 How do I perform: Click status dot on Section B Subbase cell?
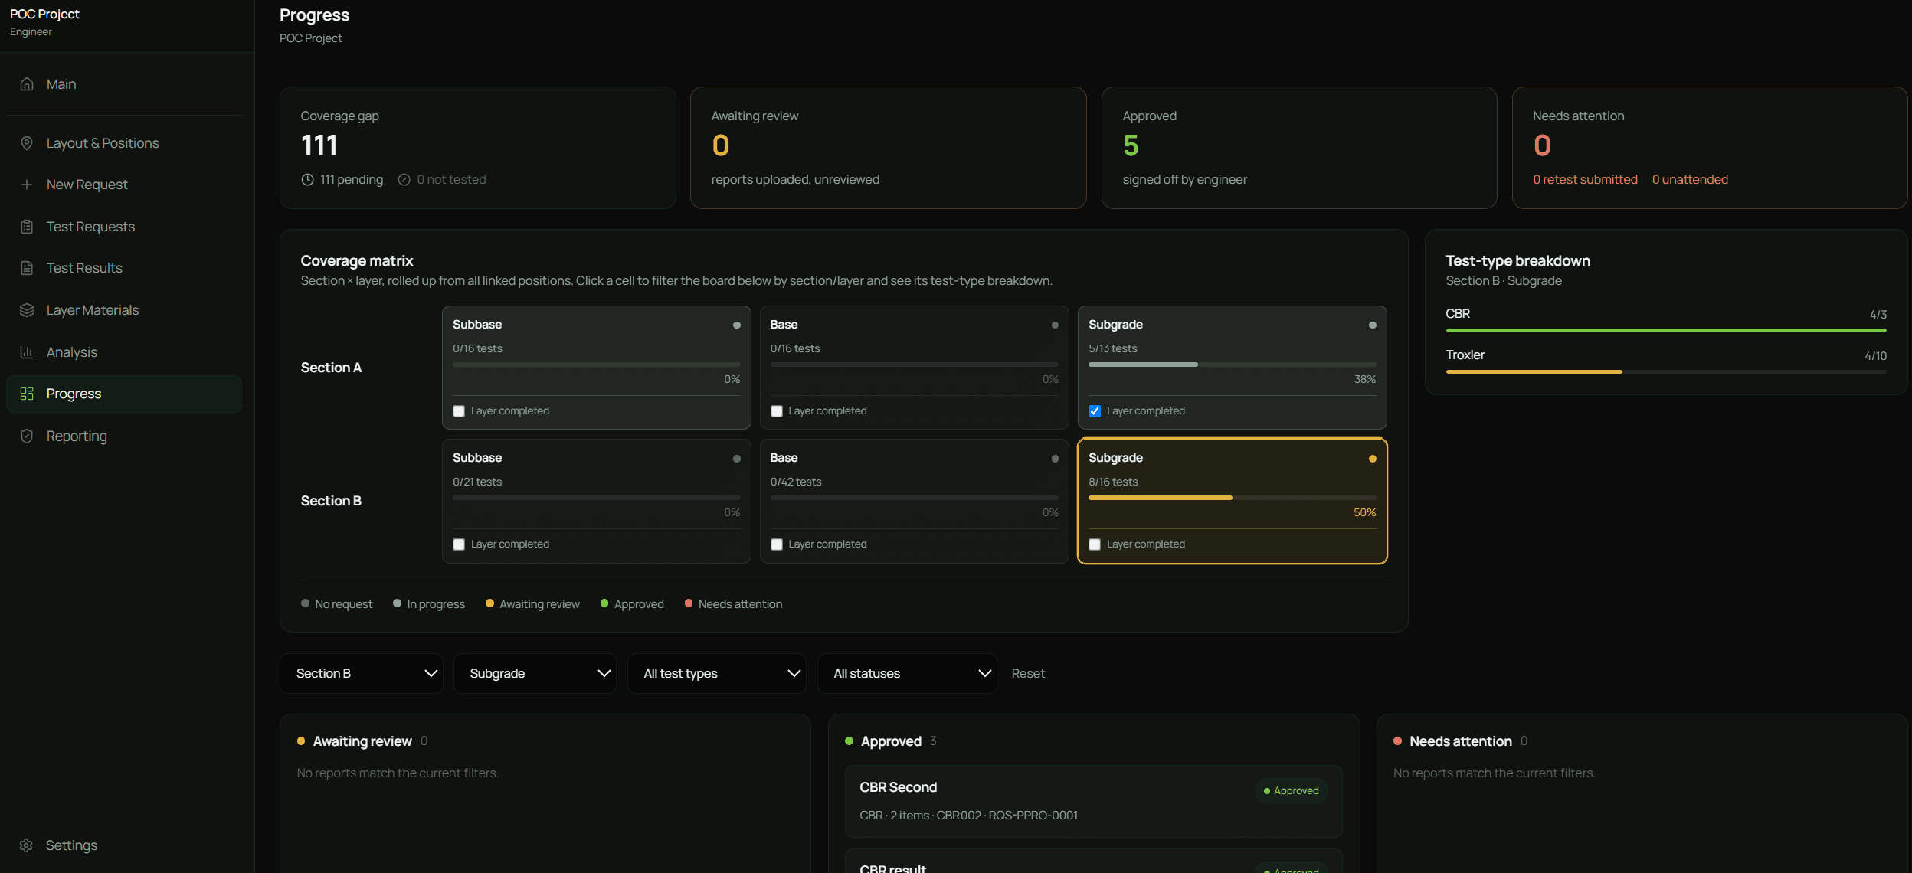[x=737, y=459]
